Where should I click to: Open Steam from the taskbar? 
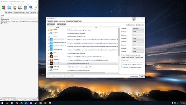click(x=36, y=103)
